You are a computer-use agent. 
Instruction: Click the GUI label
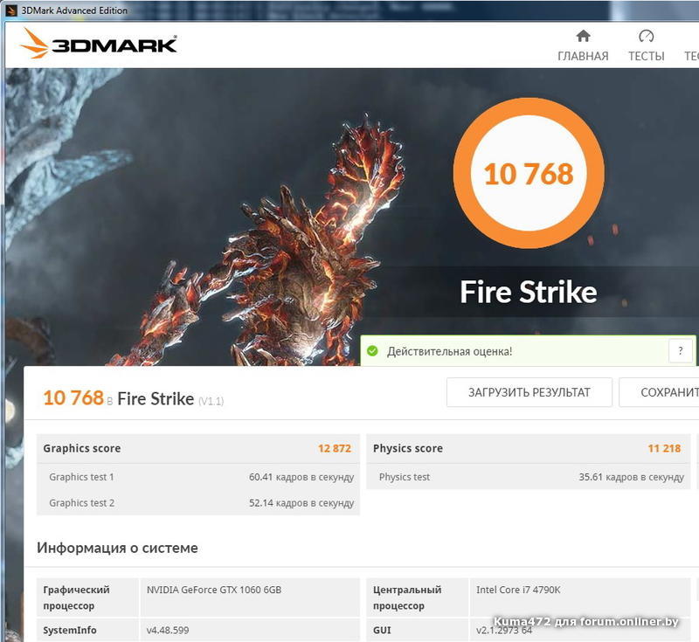(382, 630)
